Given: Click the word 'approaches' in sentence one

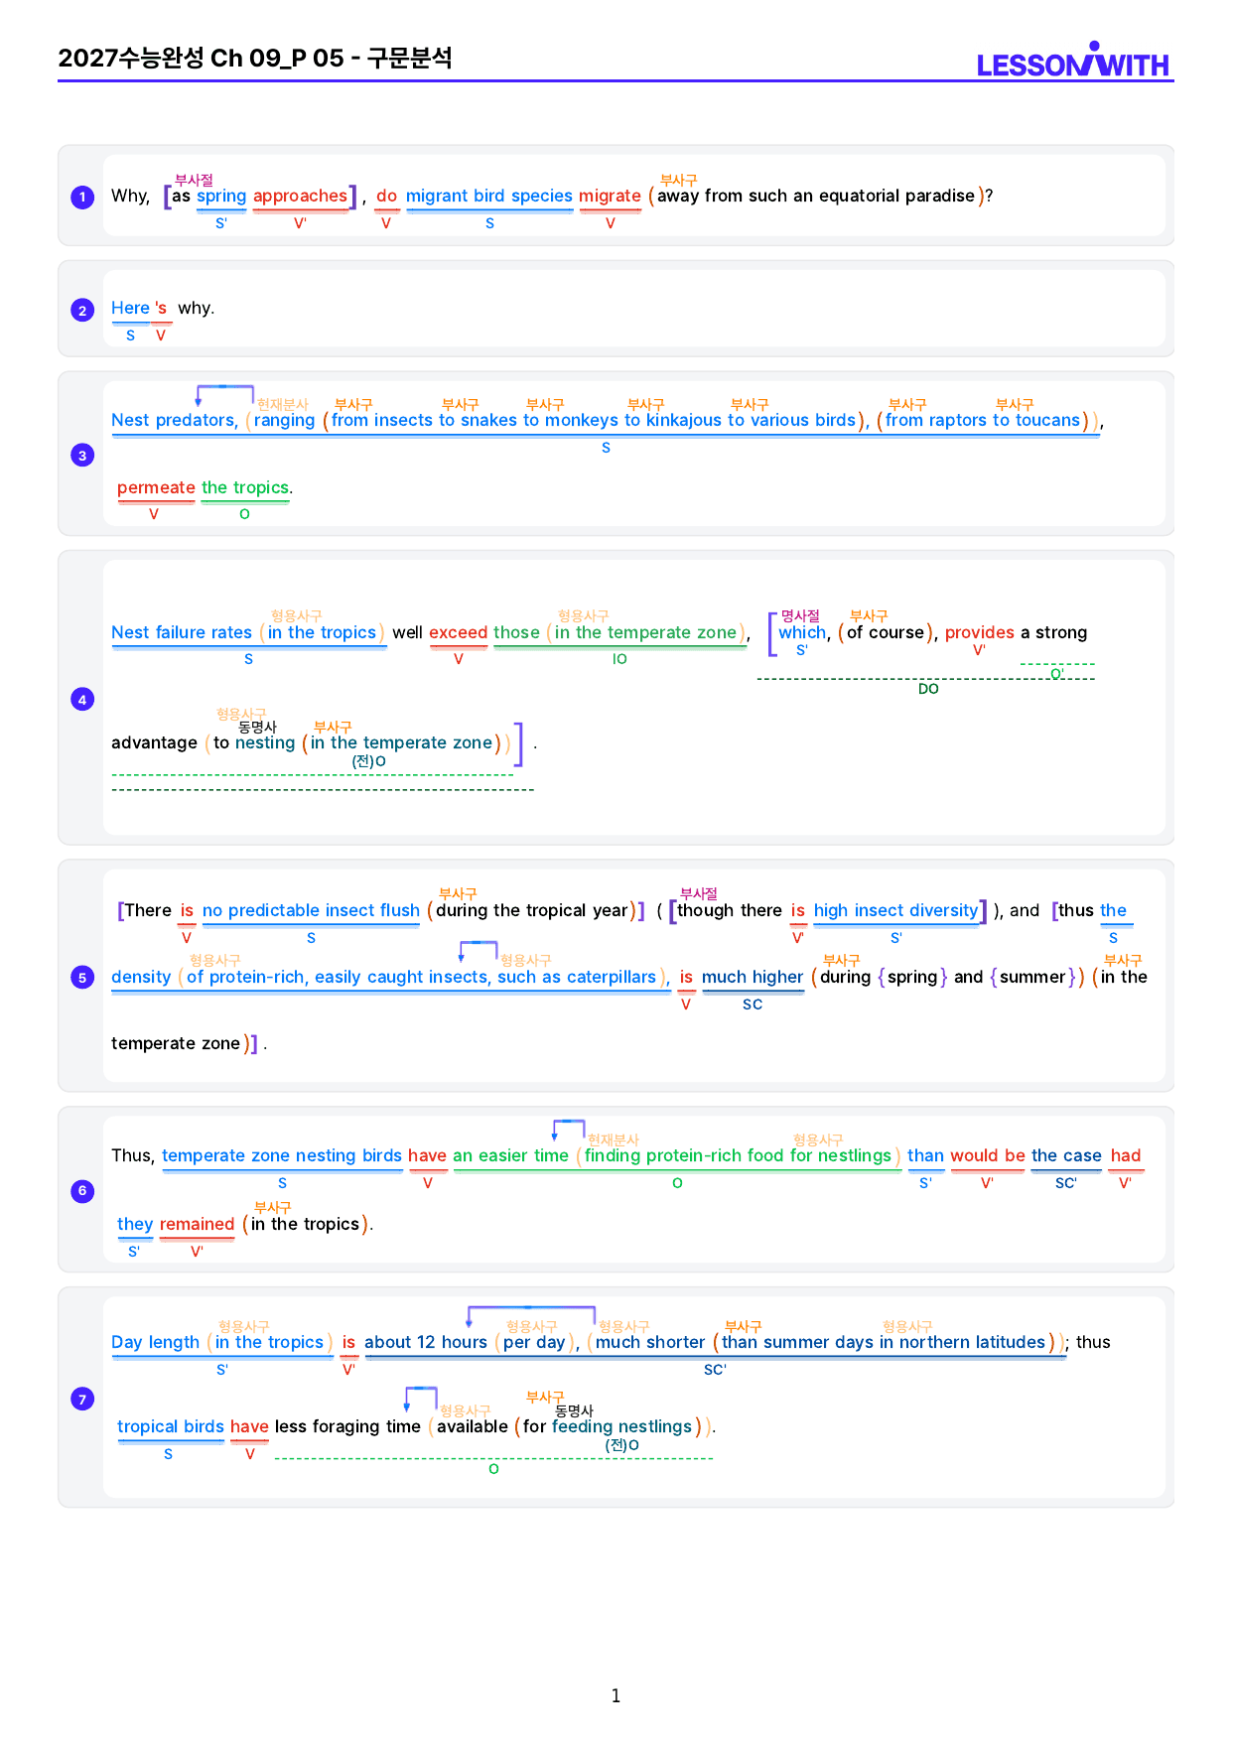Looking at the screenshot, I should point(300,196).
